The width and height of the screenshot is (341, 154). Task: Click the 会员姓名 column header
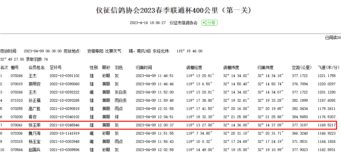point(36,67)
